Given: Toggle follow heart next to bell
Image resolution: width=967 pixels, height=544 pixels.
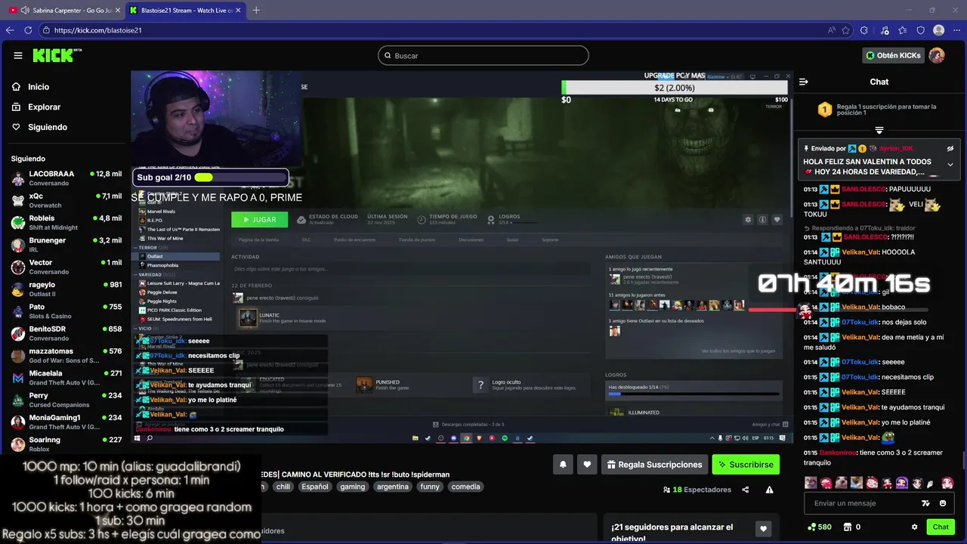Looking at the screenshot, I should coord(587,465).
